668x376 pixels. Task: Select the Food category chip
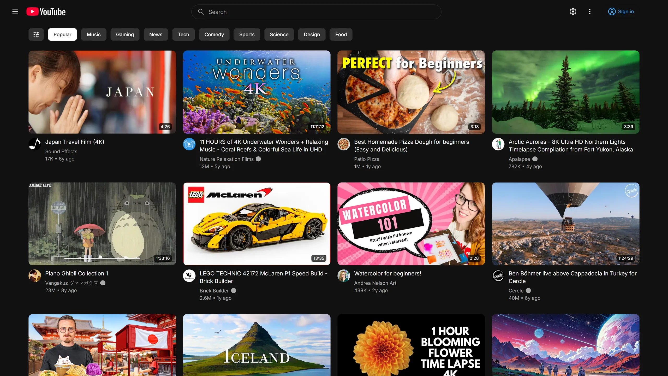point(341,34)
